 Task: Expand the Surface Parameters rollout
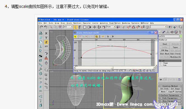click(x=170, y=95)
